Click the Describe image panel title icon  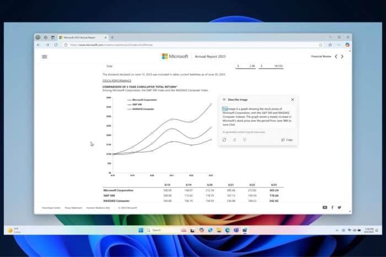coord(224,100)
